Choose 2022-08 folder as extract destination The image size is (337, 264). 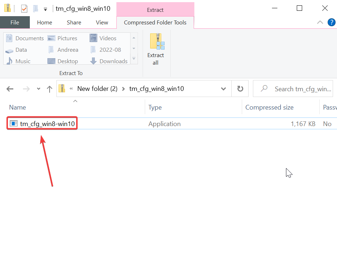tap(105, 50)
